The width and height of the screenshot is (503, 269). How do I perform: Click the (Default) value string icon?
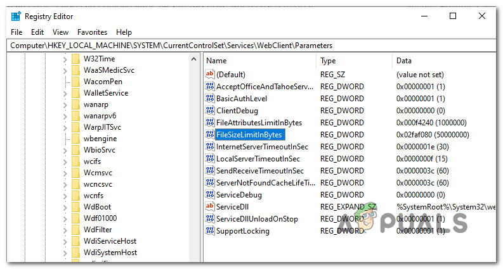pyautogui.click(x=210, y=75)
